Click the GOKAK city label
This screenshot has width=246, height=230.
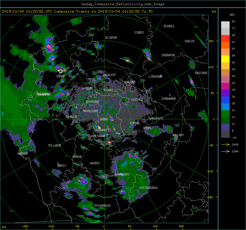click(x=60, y=76)
